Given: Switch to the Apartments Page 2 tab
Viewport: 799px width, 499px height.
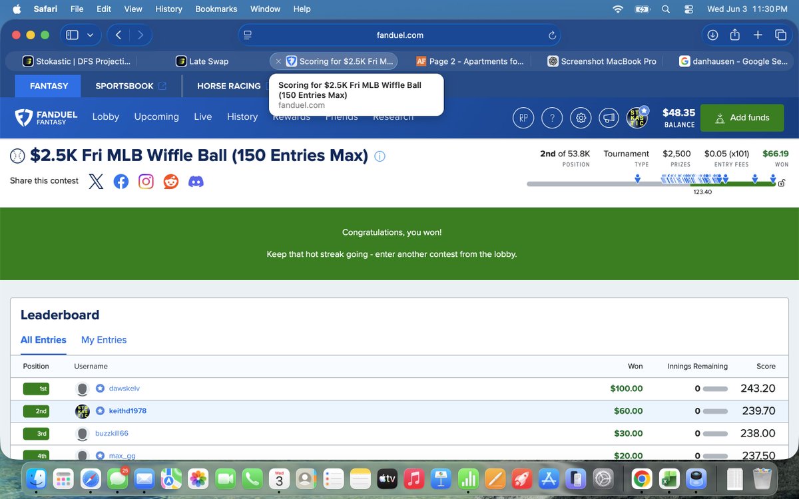Looking at the screenshot, I should 470,61.
